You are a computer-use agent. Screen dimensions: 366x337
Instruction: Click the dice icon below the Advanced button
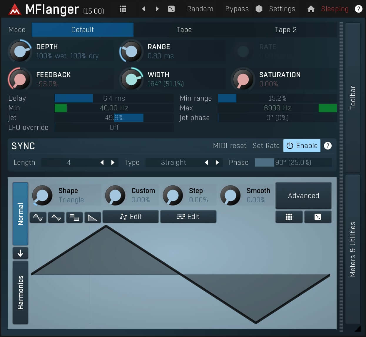click(318, 217)
